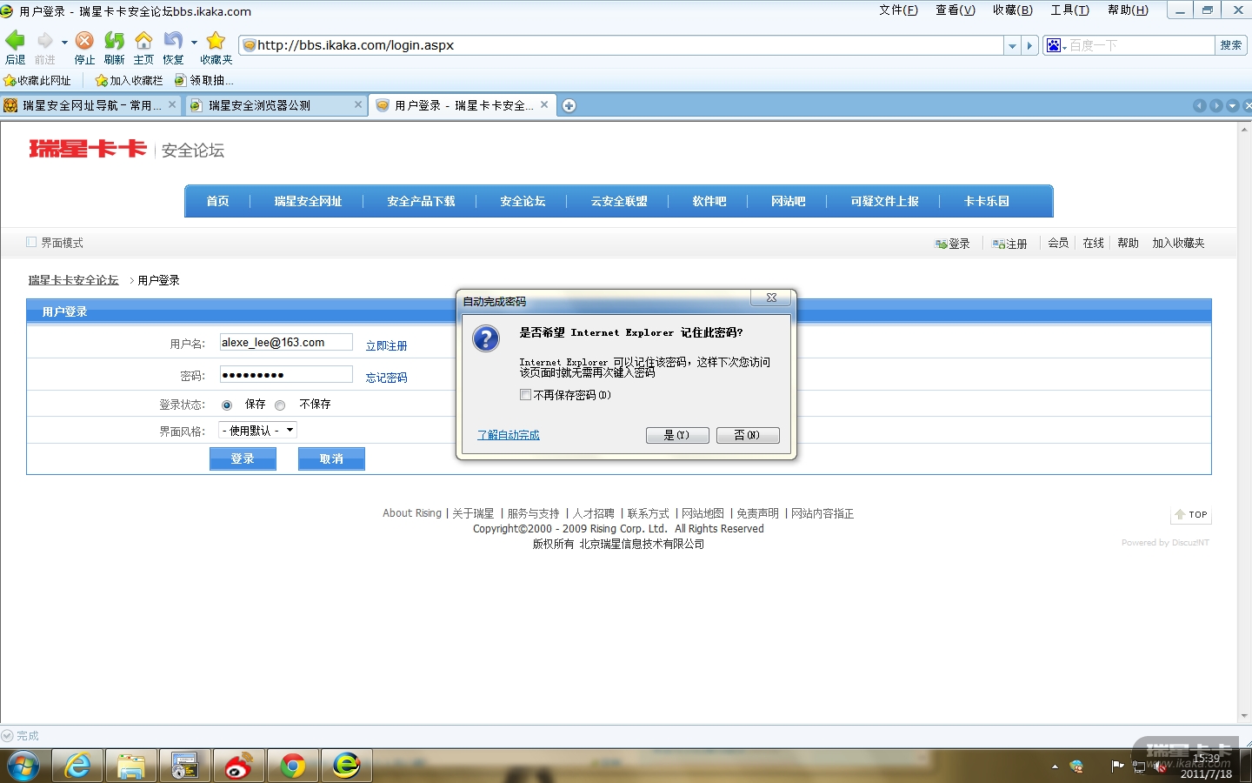Go to home page via 主页 icon
Image resolution: width=1252 pixels, height=783 pixels.
click(x=143, y=41)
